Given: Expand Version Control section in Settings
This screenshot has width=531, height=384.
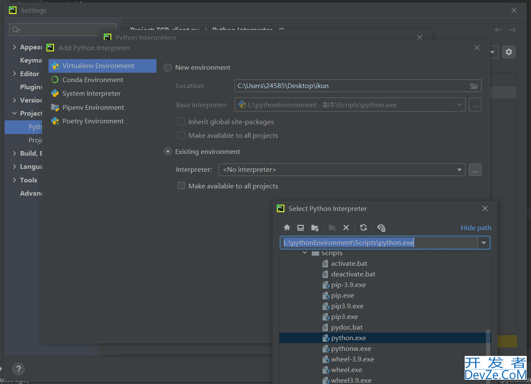Looking at the screenshot, I should pyautogui.click(x=14, y=100).
